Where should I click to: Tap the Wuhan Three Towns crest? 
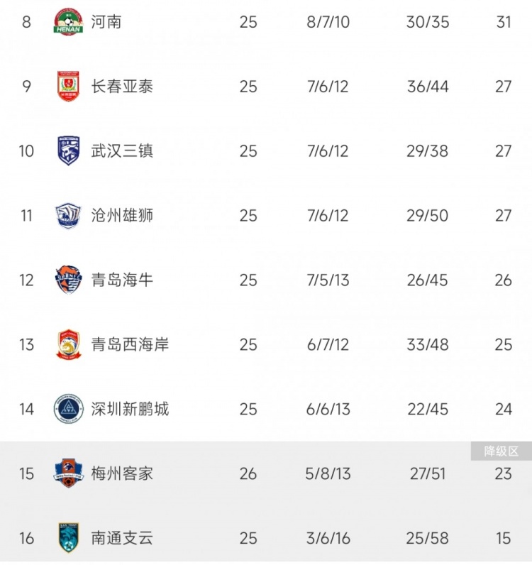tap(69, 151)
